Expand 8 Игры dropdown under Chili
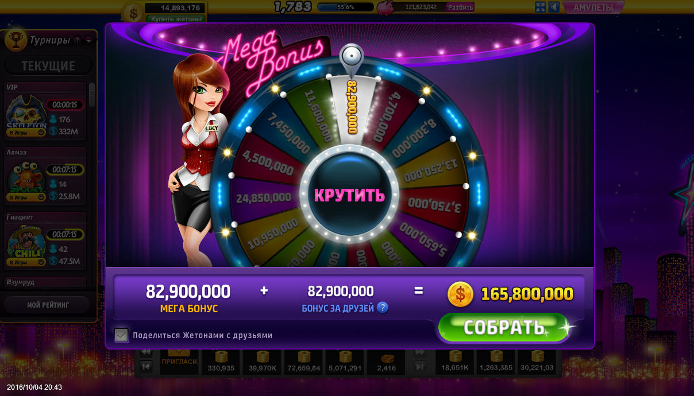 (26, 262)
